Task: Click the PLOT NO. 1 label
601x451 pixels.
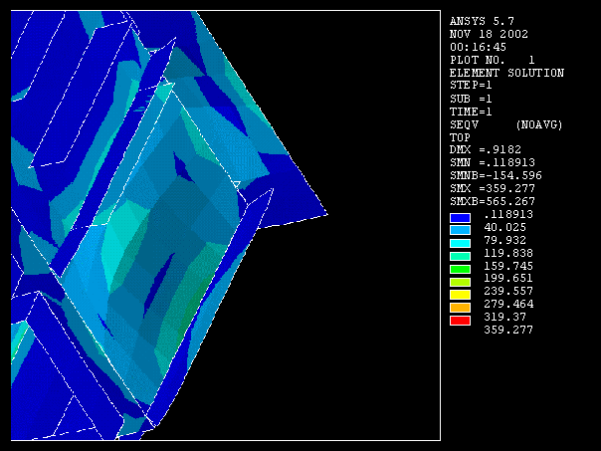Action: tap(493, 60)
